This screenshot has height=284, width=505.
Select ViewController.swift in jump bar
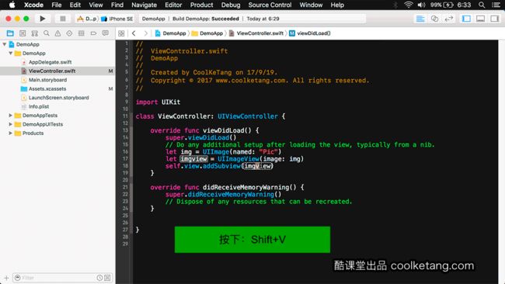click(x=256, y=33)
